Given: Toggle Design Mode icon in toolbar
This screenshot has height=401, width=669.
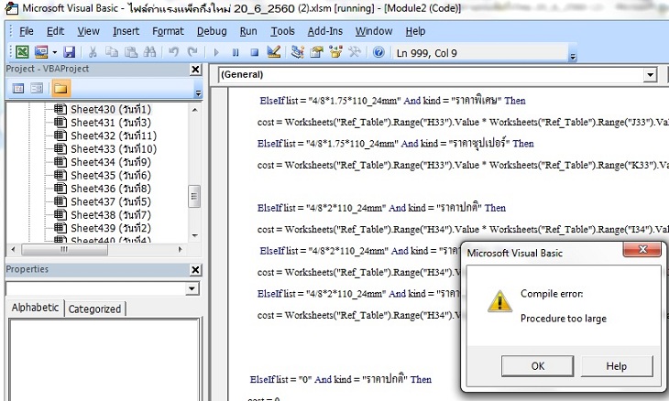Looking at the screenshot, I should click(272, 52).
